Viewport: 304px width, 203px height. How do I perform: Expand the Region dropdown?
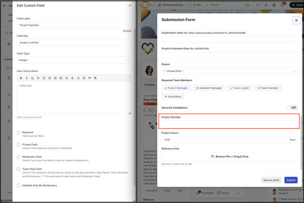tap(229, 71)
